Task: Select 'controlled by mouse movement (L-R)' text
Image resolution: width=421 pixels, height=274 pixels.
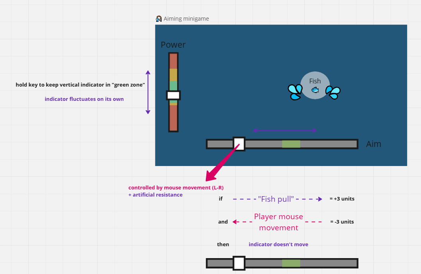Action: coord(176,187)
